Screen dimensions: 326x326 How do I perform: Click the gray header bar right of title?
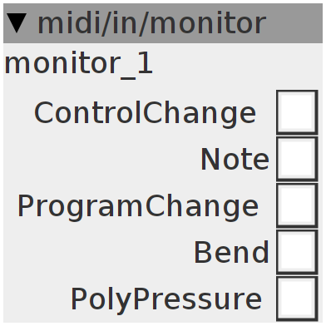click(x=294, y=23)
